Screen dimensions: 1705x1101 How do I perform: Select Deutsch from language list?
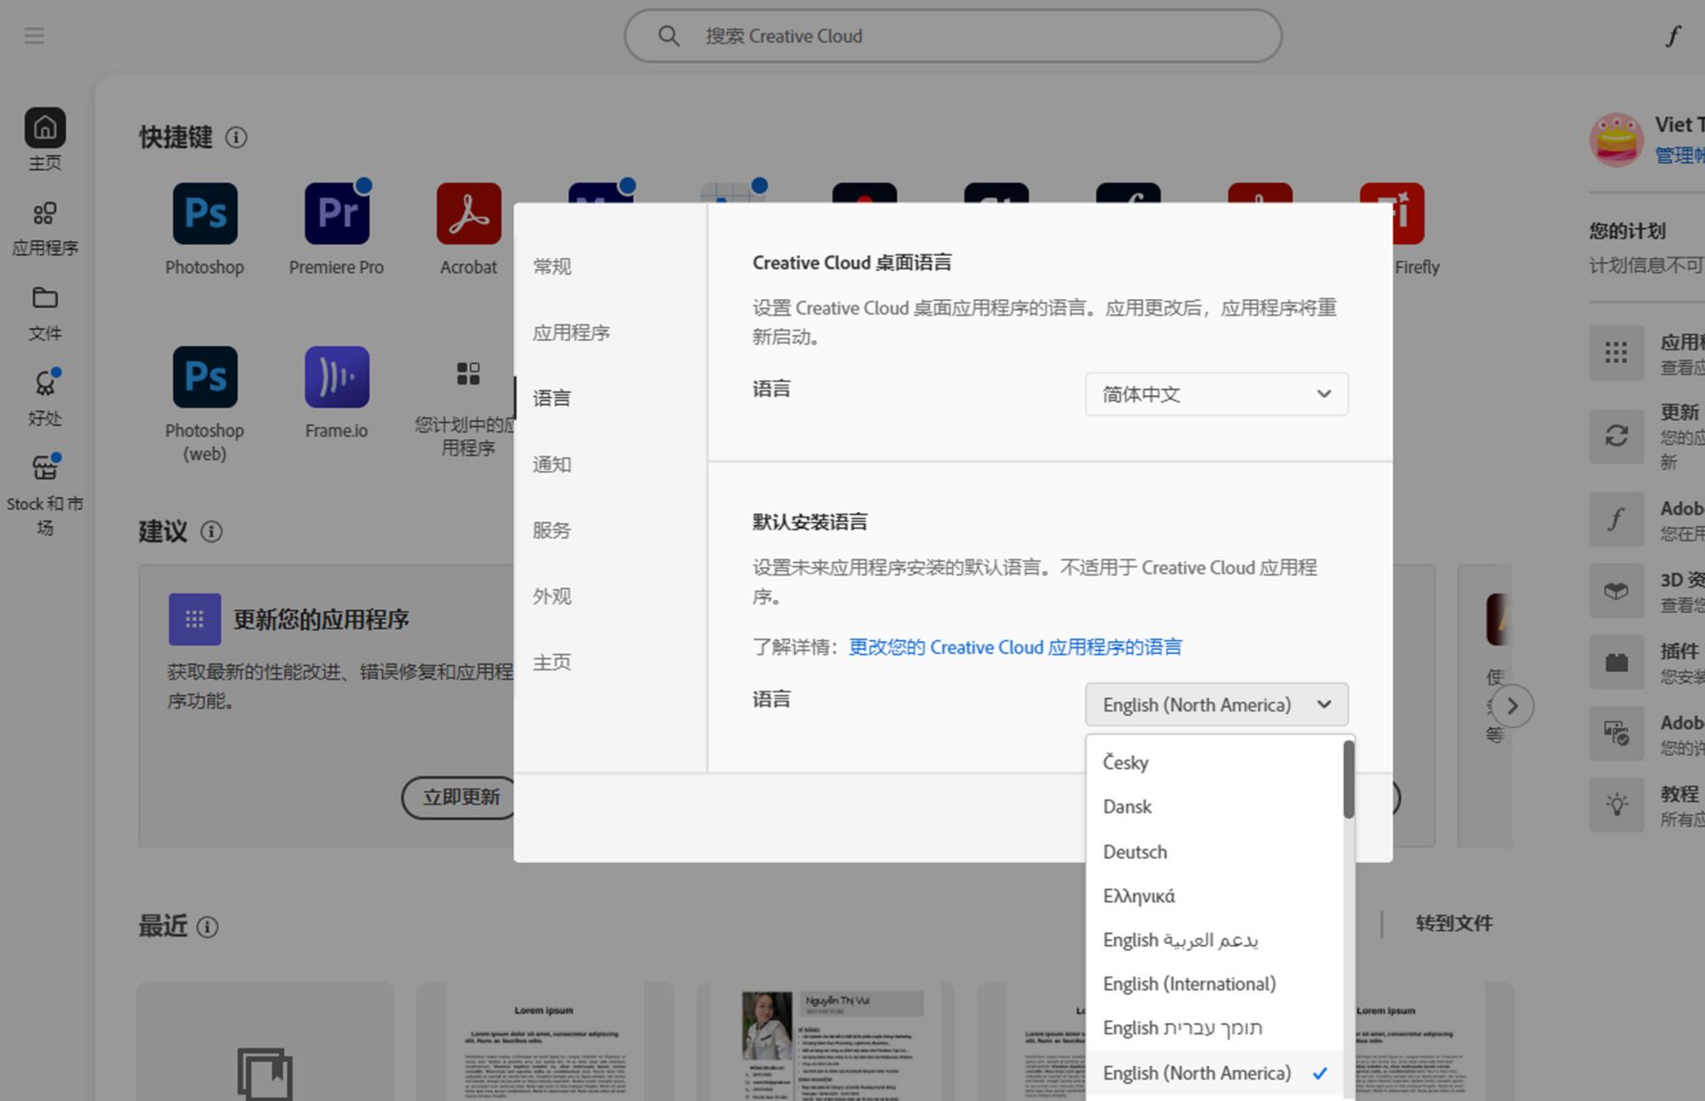pos(1135,852)
